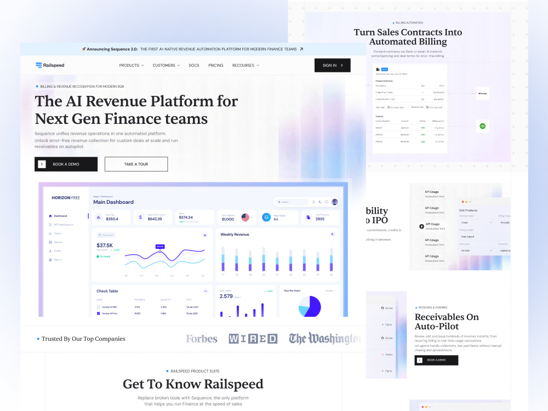
Task: Select API Usage pill with lightning icon
Action: [x=432, y=226]
